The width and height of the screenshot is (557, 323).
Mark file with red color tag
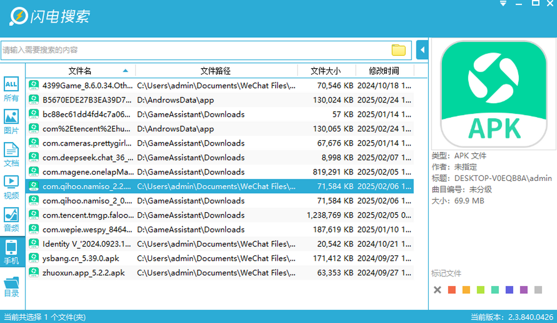point(452,290)
